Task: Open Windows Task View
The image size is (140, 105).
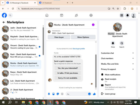Action: tap(16, 102)
